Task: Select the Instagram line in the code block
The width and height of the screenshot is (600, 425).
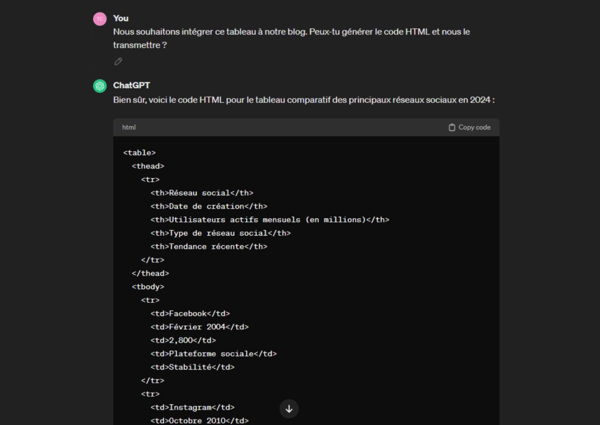Action: [x=193, y=407]
